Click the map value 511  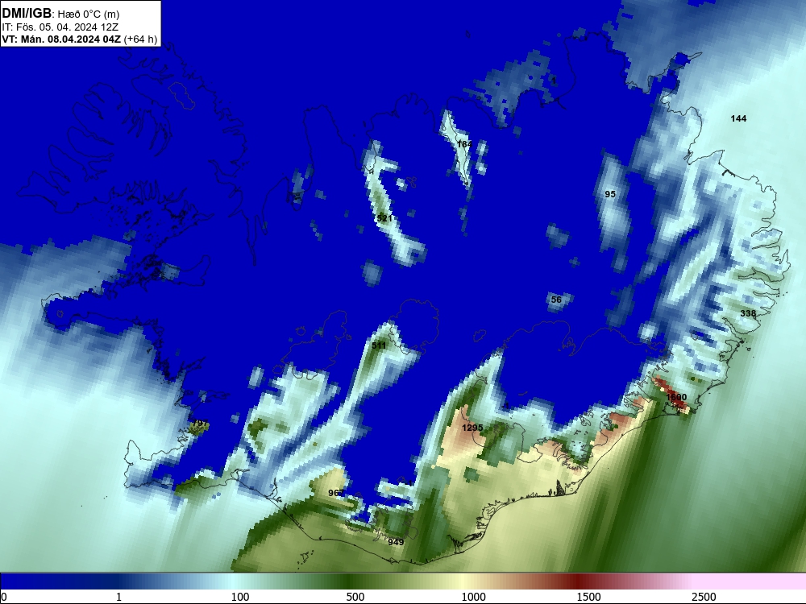[x=379, y=345]
